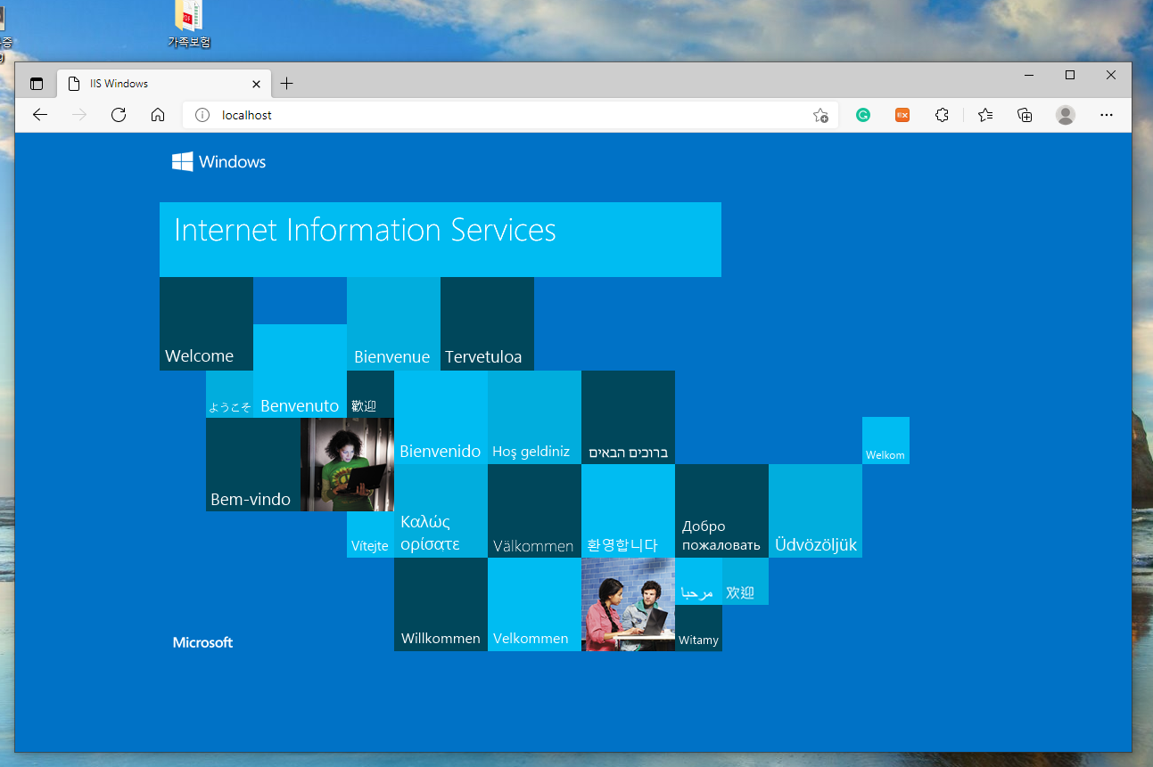Select the IIS Windows tab

coord(165,84)
